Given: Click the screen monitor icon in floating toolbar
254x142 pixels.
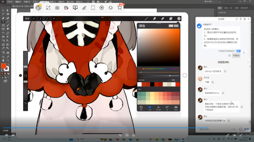Looking at the screenshot, I should tap(75, 8).
